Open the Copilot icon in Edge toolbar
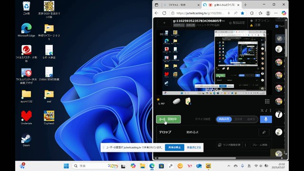 point(284,13)
